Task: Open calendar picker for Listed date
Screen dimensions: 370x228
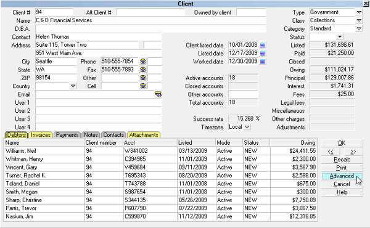Action: (x=263, y=53)
